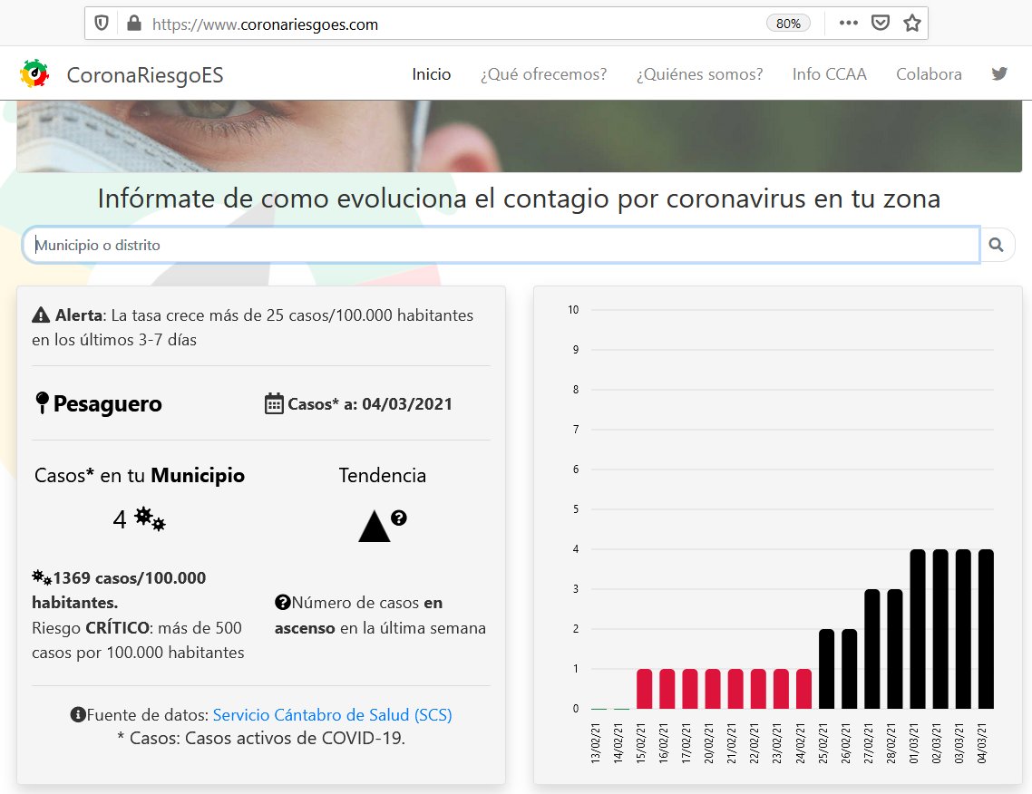Open the ¿Quiénes somos? menu item
1032x794 pixels.
click(x=699, y=74)
